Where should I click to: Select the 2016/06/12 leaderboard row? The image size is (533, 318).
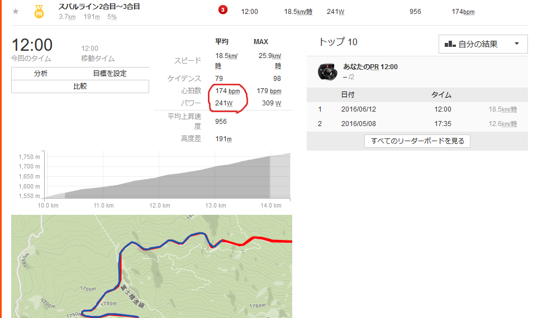click(417, 109)
